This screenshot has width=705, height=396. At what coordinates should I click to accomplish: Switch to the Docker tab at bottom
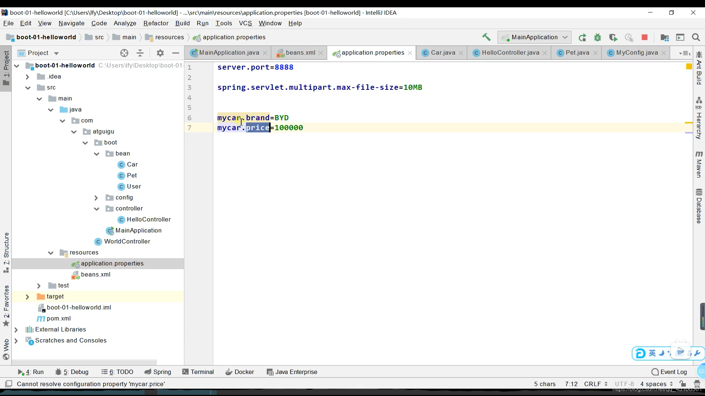tap(244, 372)
